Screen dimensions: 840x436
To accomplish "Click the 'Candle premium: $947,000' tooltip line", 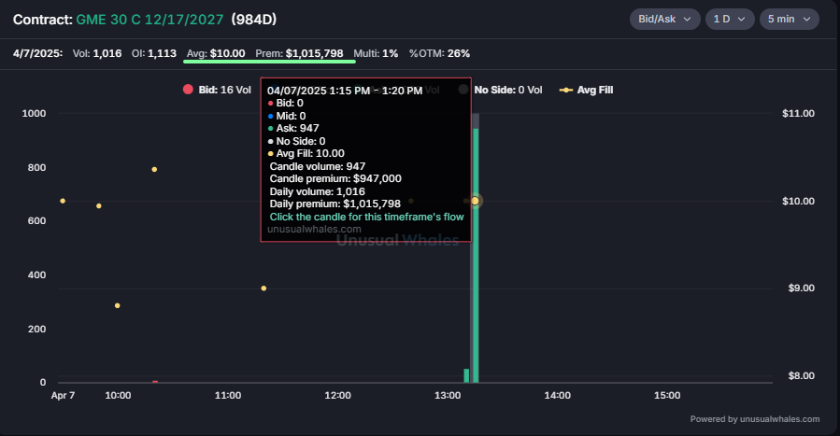I will tap(335, 178).
